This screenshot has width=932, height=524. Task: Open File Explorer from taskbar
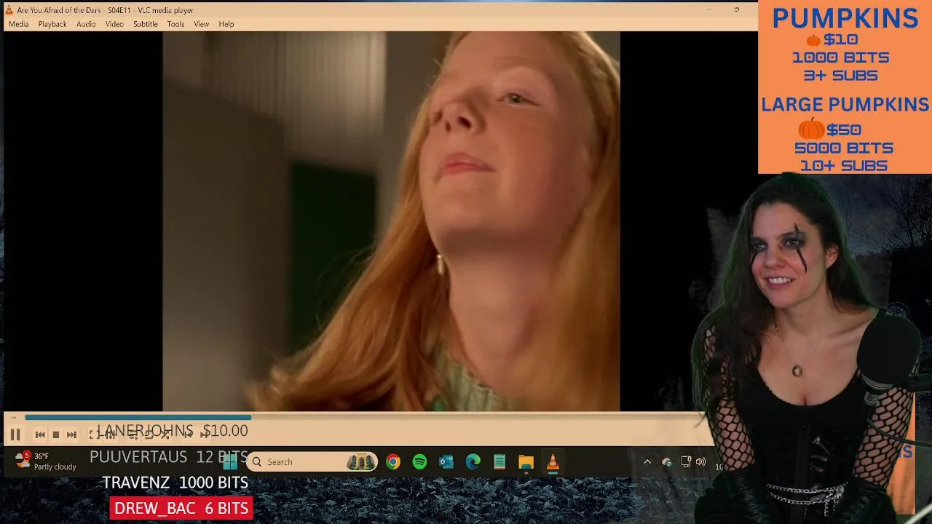pyautogui.click(x=526, y=461)
